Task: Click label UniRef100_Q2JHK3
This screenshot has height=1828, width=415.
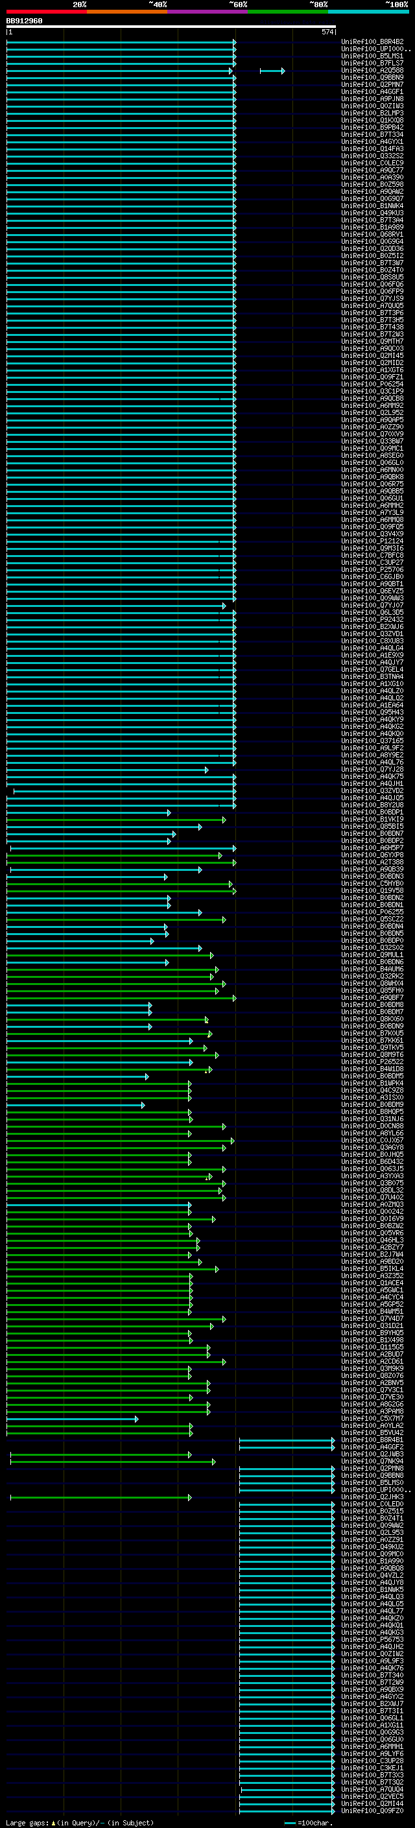Action: [x=372, y=1497]
